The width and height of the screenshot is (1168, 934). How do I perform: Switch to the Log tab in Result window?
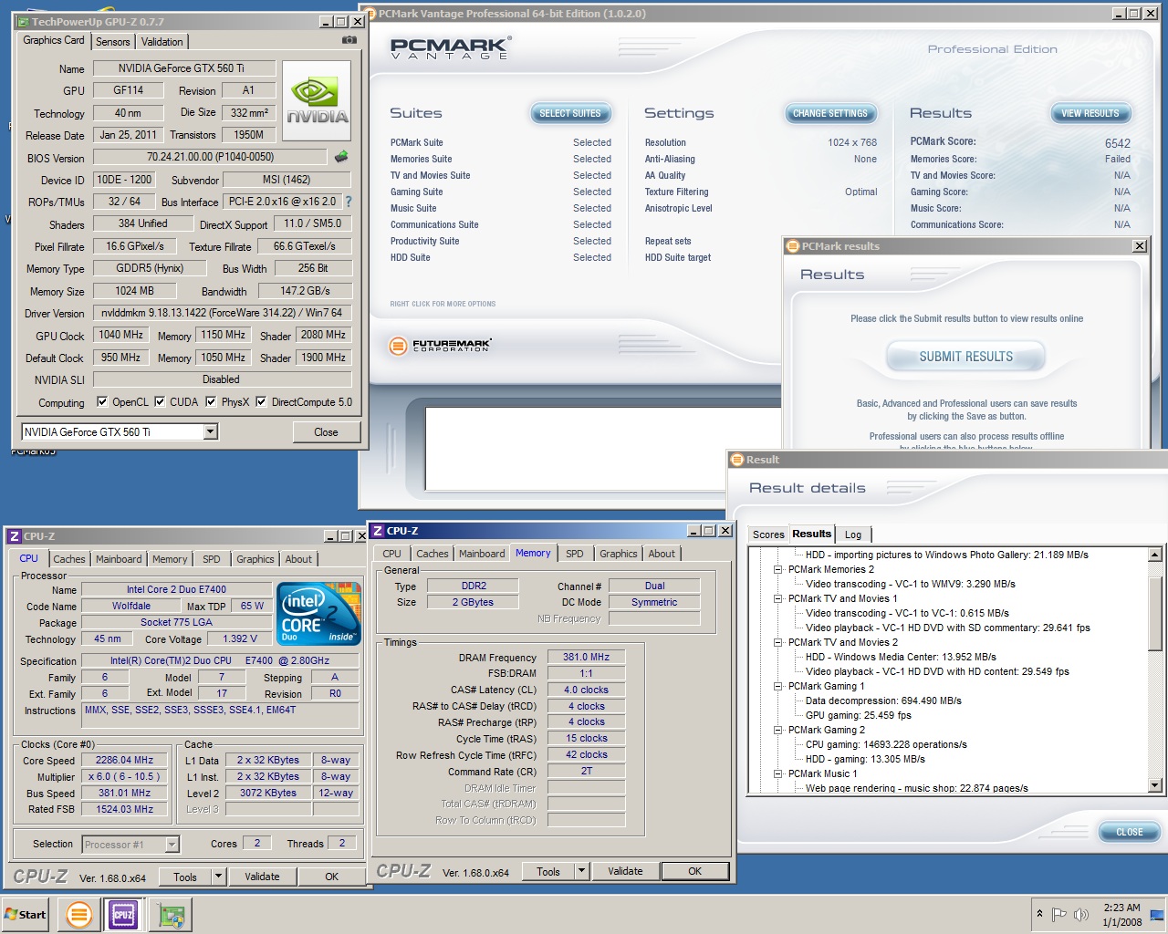tap(853, 534)
